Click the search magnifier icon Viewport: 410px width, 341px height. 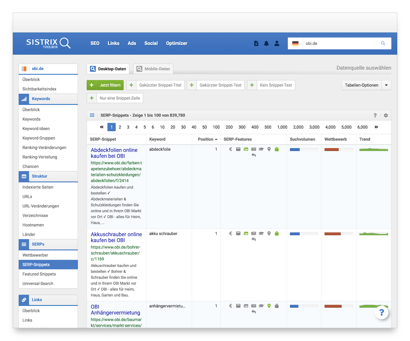383,43
